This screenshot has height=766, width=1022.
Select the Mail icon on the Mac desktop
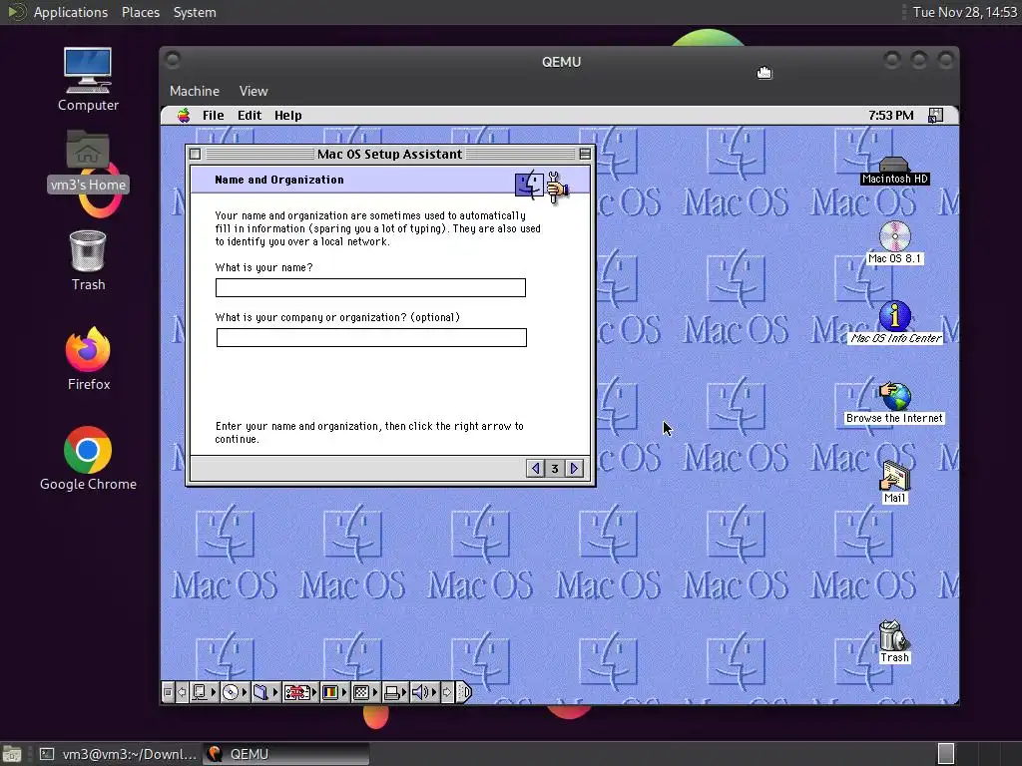[x=894, y=482]
